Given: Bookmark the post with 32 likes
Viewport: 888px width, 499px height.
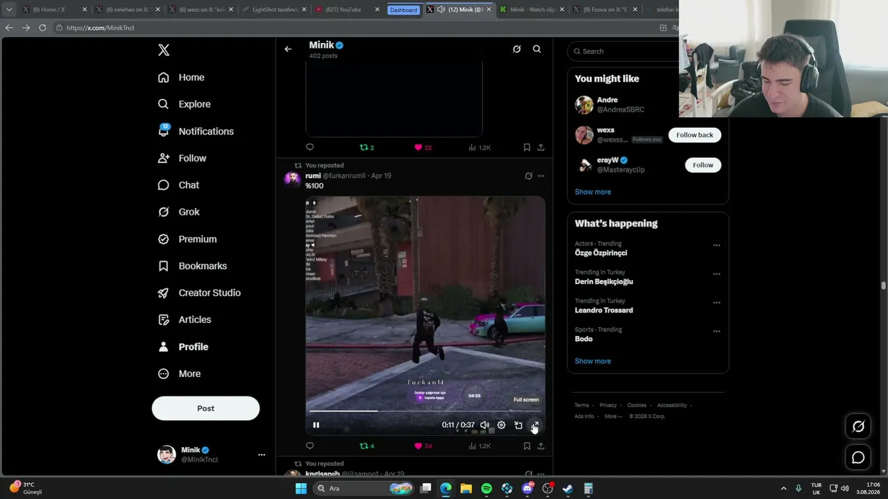Looking at the screenshot, I should pos(527,148).
